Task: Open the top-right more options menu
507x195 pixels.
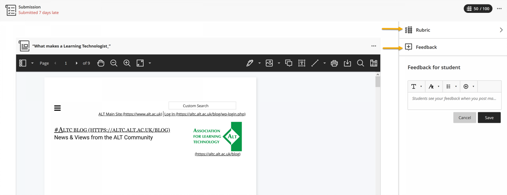Action: point(499,9)
